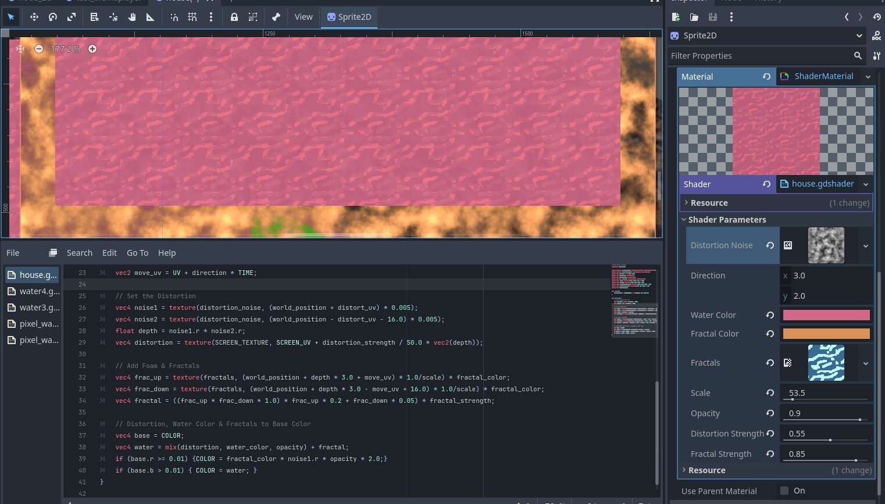Image resolution: width=885 pixels, height=504 pixels.
Task: Toggle Grid Snap in viewport toolbar
Action: click(192, 17)
